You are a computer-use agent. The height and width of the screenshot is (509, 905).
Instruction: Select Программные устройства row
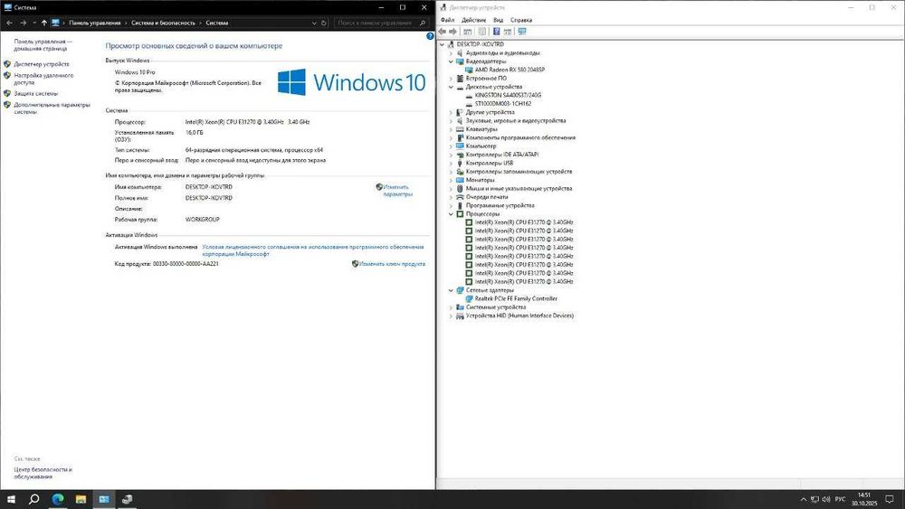[x=500, y=206]
